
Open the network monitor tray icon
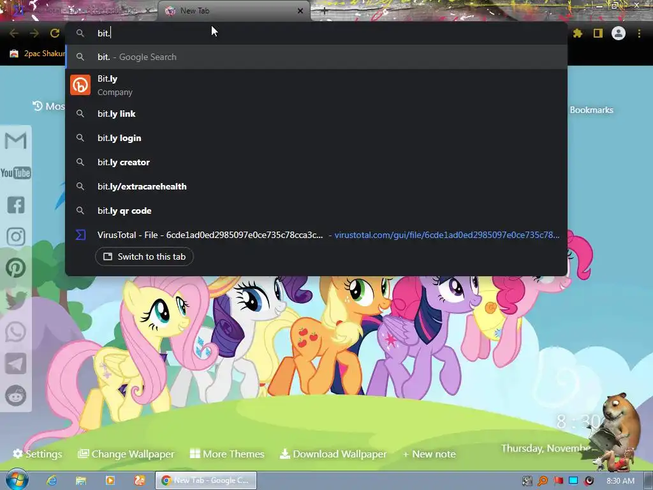pyautogui.click(x=573, y=481)
